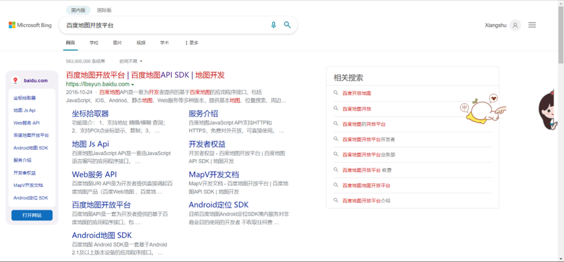Open the Xiangshu account avatar
The image size is (564, 262).
click(x=515, y=25)
